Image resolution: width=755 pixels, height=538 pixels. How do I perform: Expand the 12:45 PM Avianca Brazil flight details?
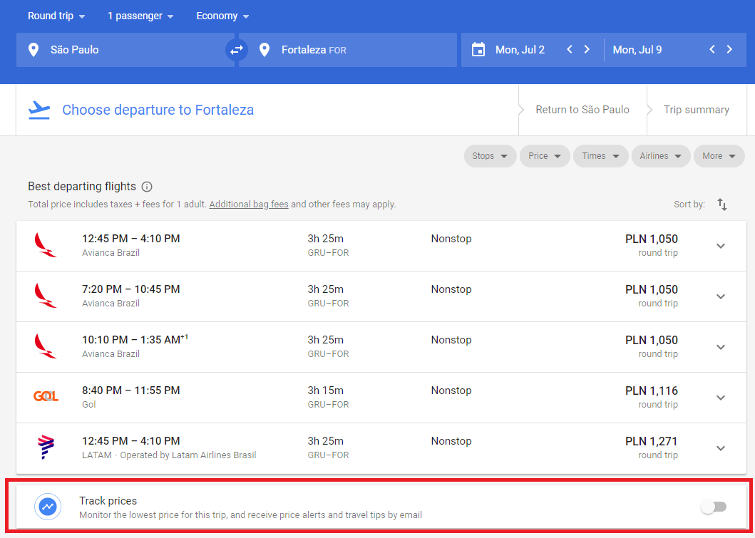coord(721,246)
